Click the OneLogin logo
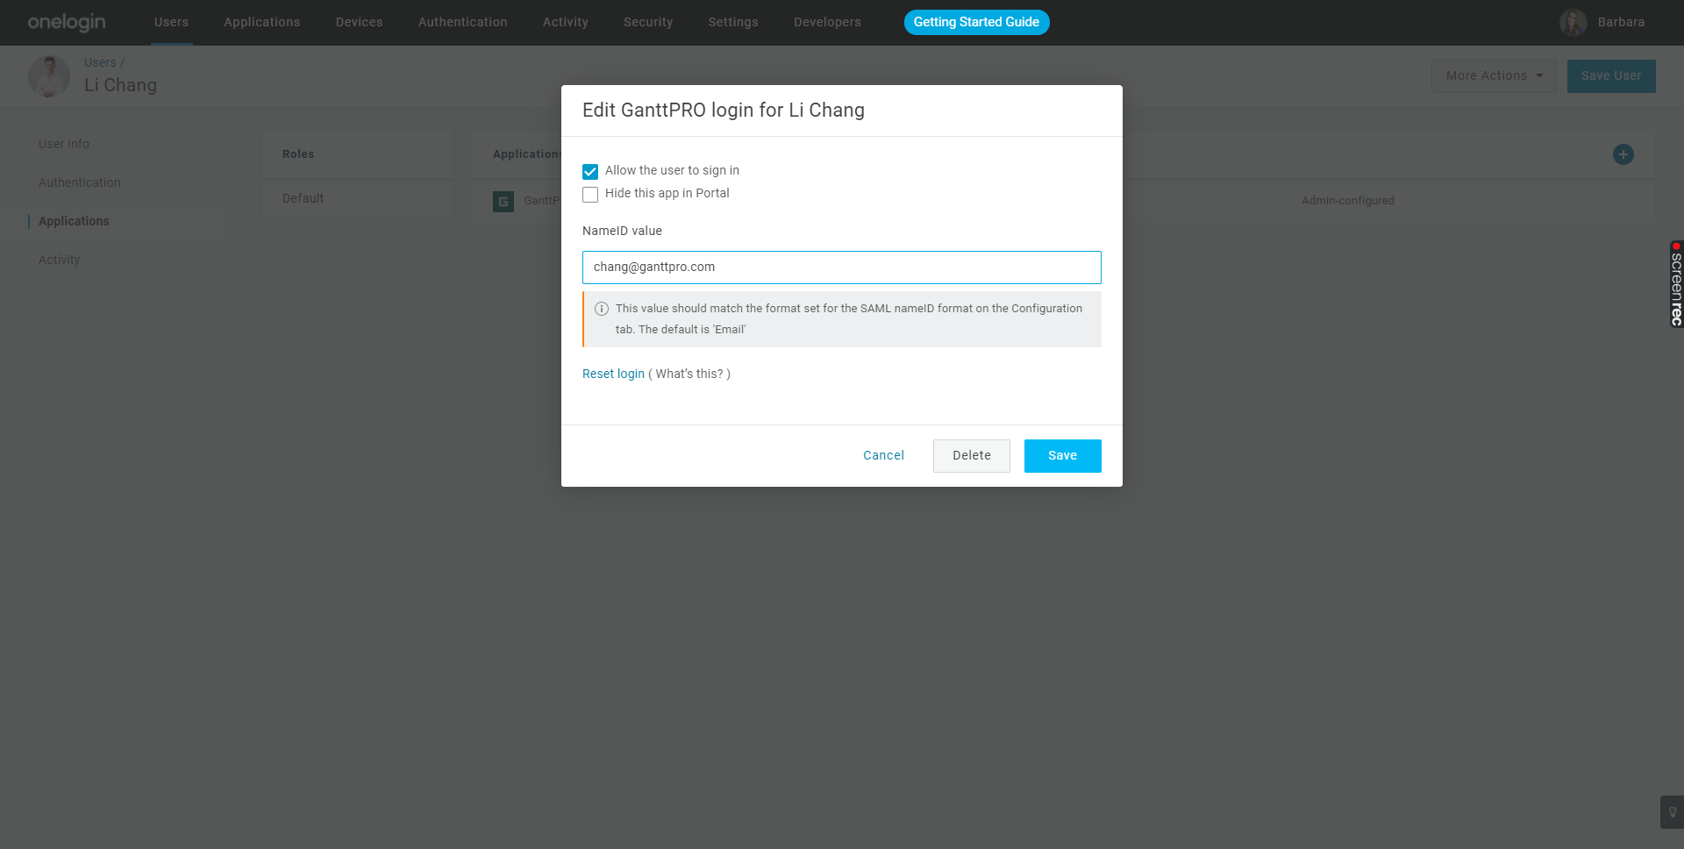Screen dimensions: 1684x849 67,22
